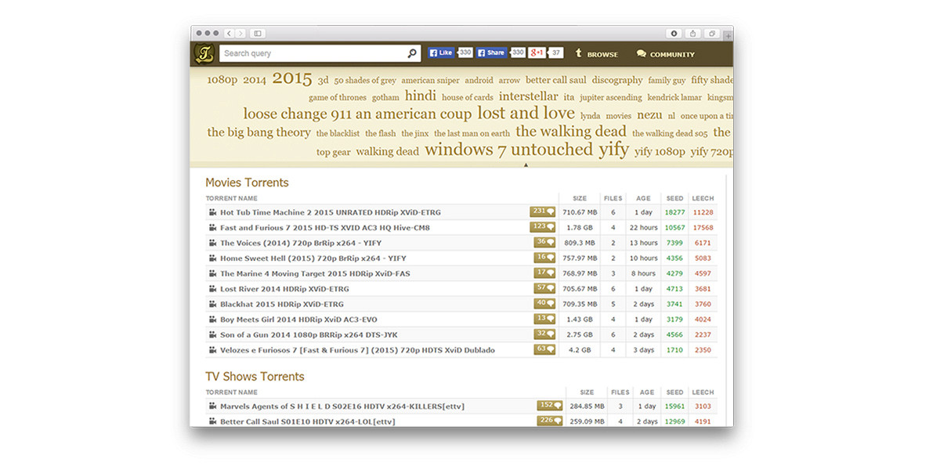Click the Google +1 button

click(x=537, y=52)
